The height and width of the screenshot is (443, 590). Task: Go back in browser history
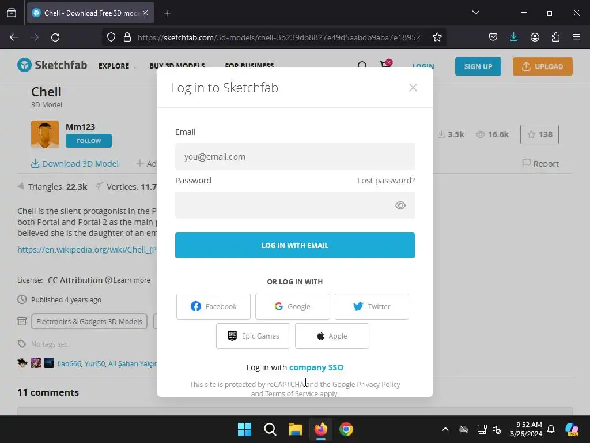point(14,37)
